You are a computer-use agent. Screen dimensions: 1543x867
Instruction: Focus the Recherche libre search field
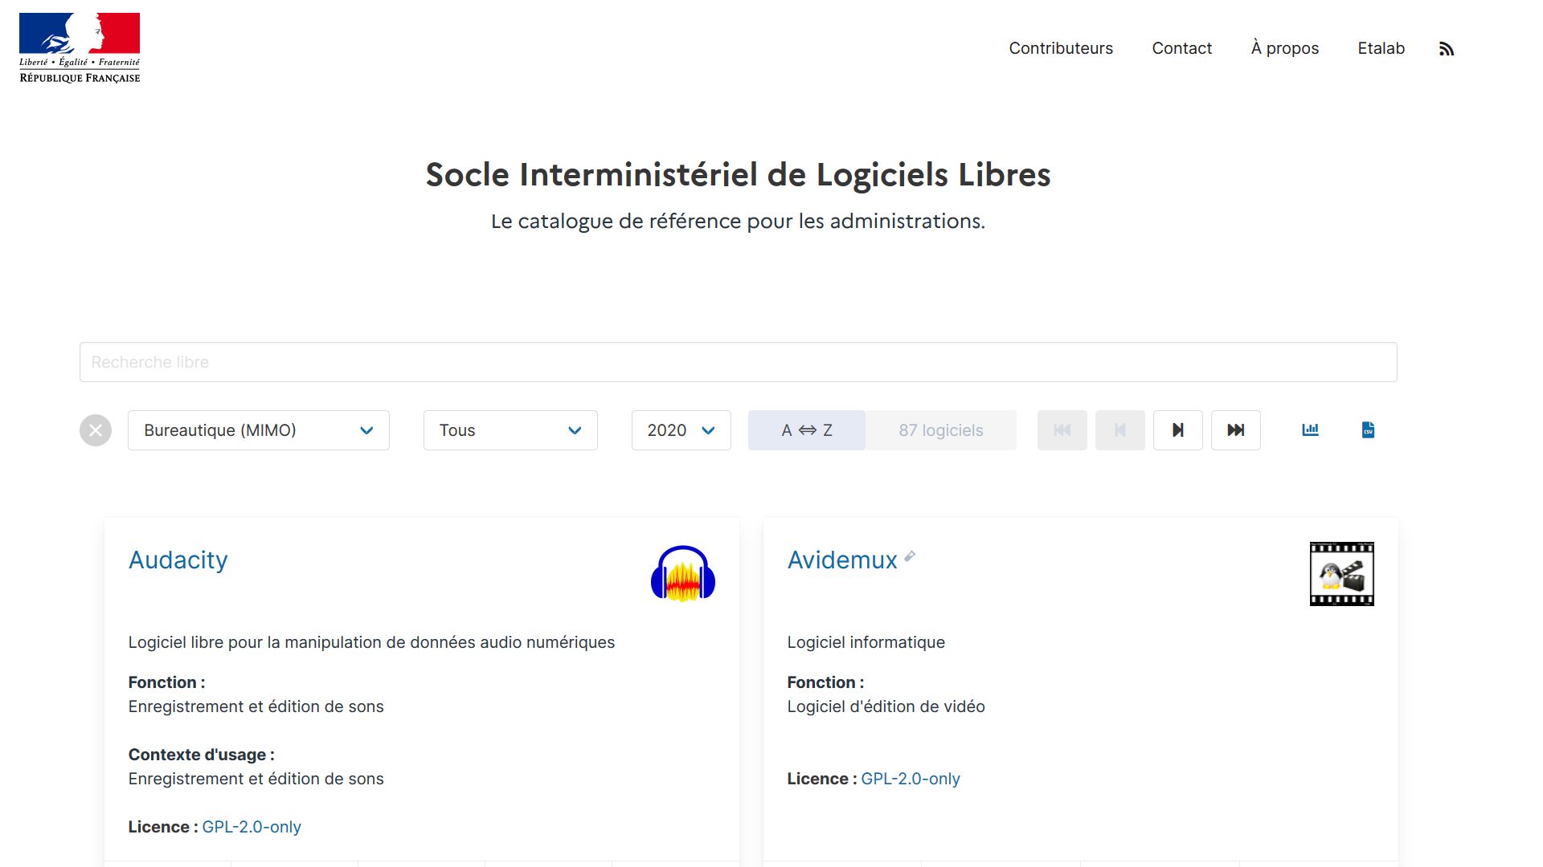click(x=739, y=362)
